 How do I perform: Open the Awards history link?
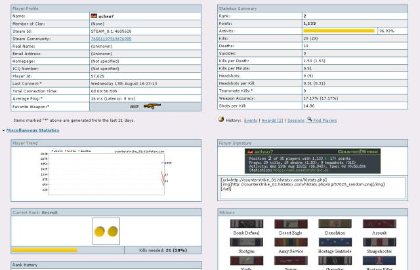[272, 121]
